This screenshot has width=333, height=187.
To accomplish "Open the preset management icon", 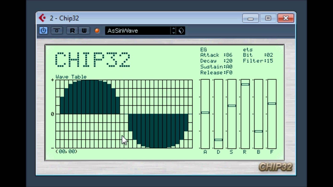I will (181, 31).
